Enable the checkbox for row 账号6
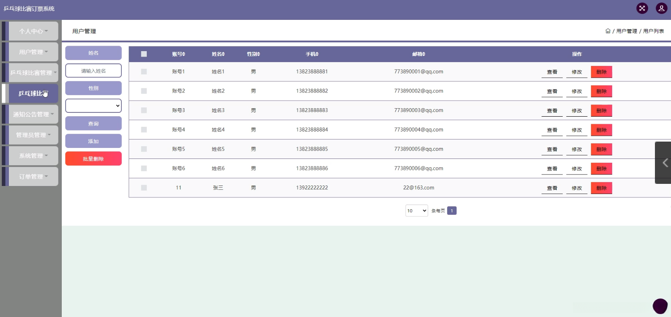Image resolution: width=671 pixels, height=317 pixels. click(144, 169)
